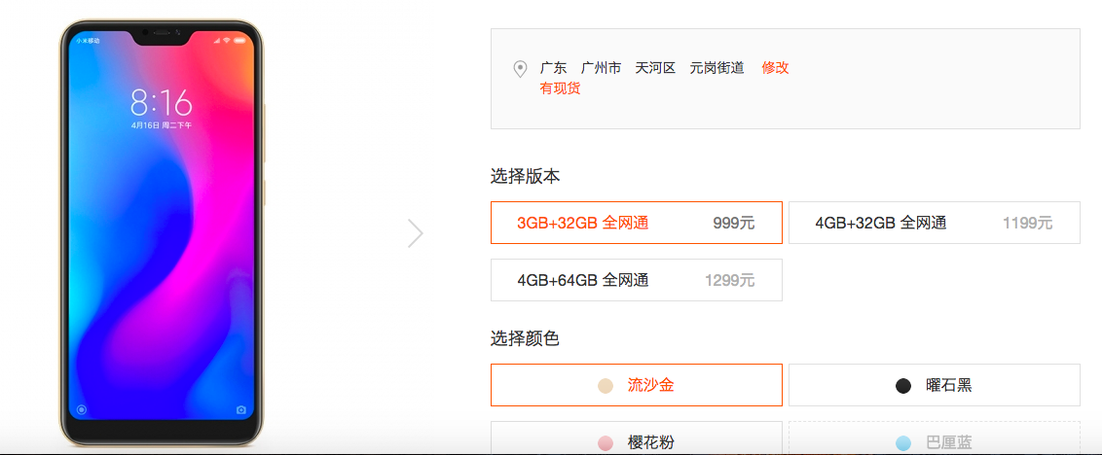Click the circular icon at phone's bottom-left
The image size is (1102, 455).
(x=82, y=410)
